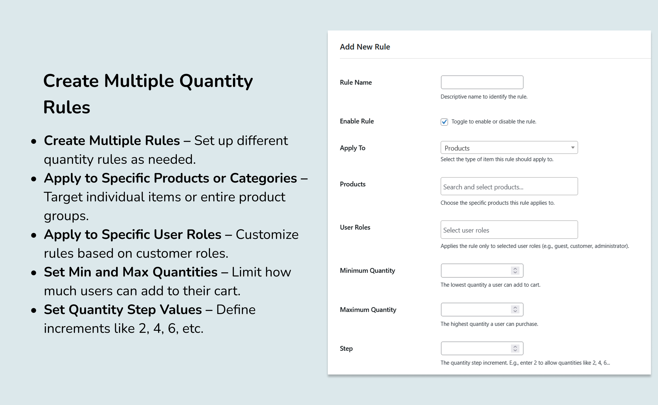The image size is (658, 405).
Task: Click the Minimum Quantity number field
Action: click(x=476, y=271)
